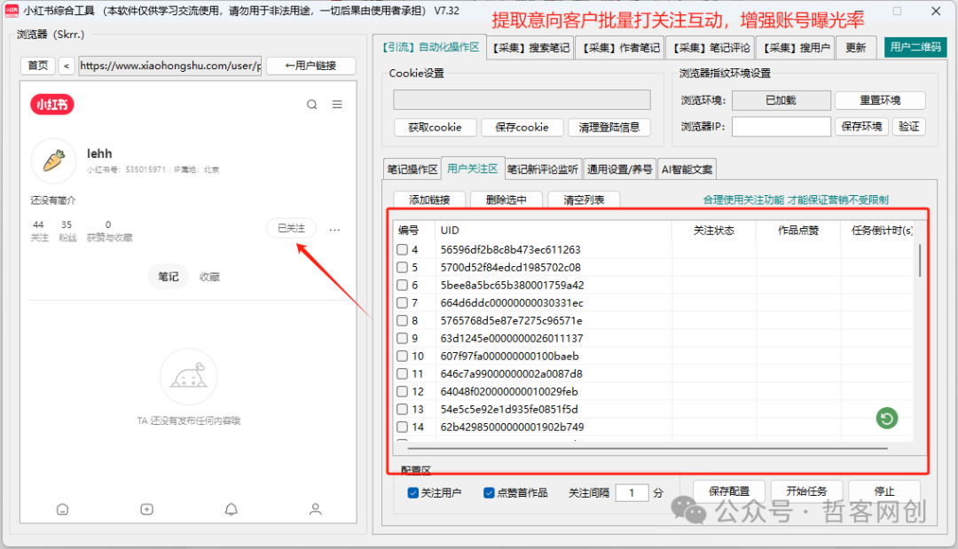Screen dimensions: 958x549
Task: Tap the message icon in bottom navigation
Action: 62,509
